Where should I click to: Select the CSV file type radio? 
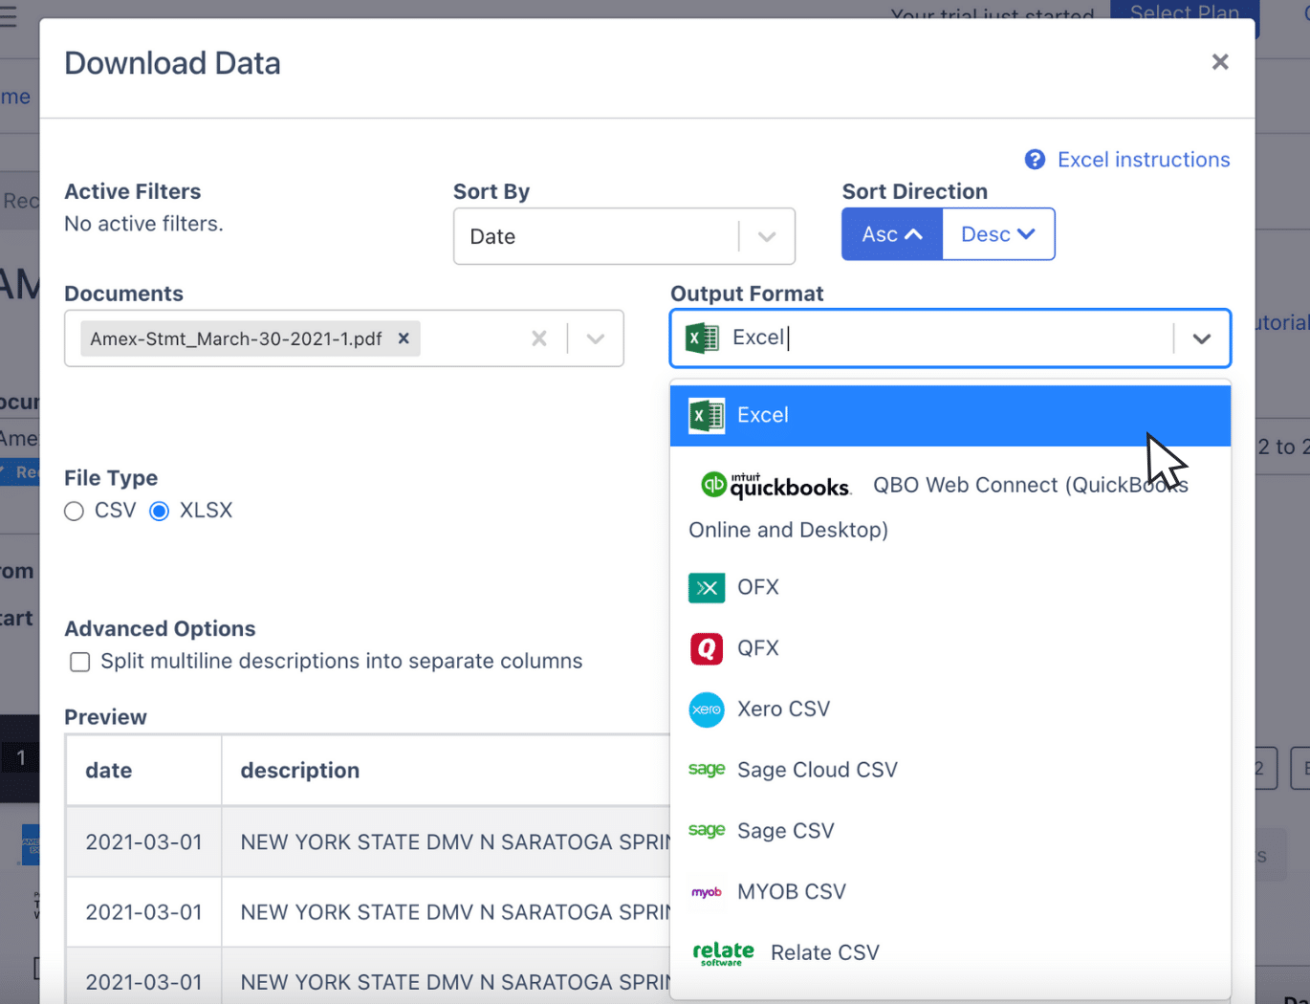coord(75,512)
